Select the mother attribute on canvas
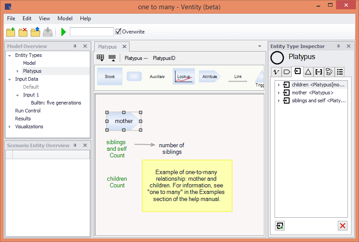The width and height of the screenshot is (359, 242). (124, 121)
